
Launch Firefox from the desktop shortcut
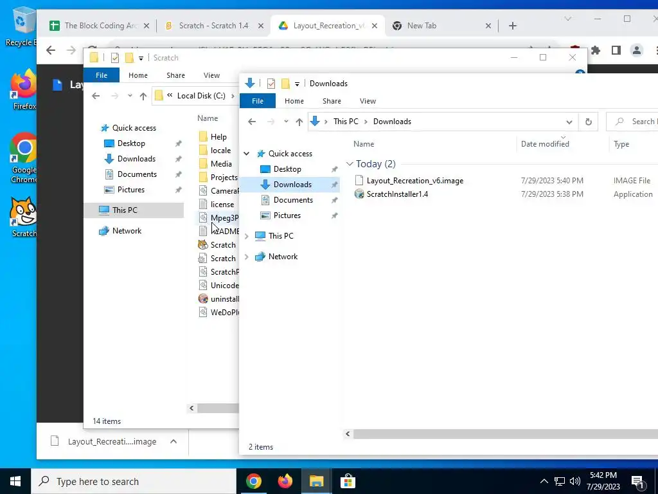tap(24, 89)
